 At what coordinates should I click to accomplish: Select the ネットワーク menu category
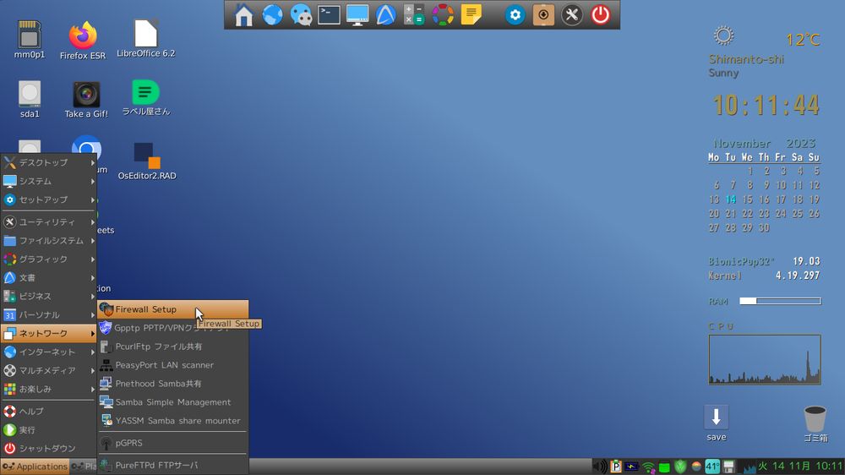(x=48, y=333)
